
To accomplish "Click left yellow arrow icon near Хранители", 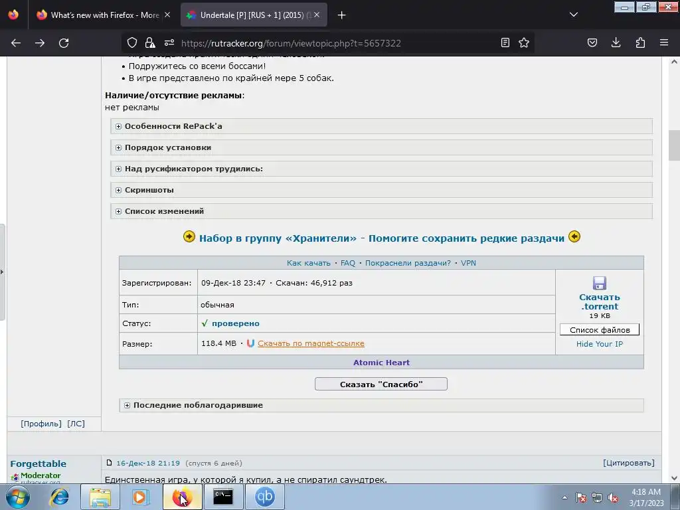I will [189, 237].
